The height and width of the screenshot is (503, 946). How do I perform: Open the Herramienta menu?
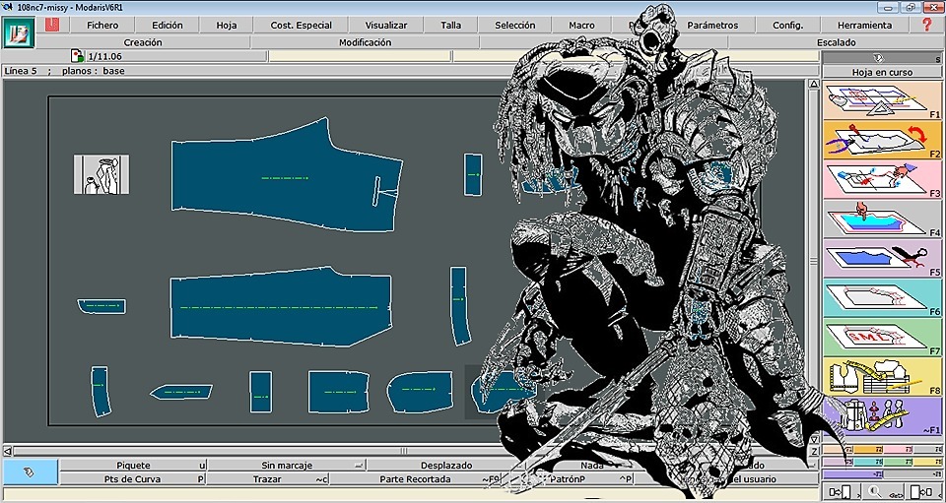pos(864,26)
